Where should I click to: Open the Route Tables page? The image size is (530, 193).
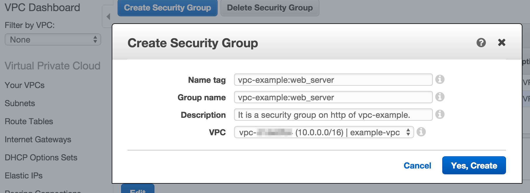pos(28,121)
